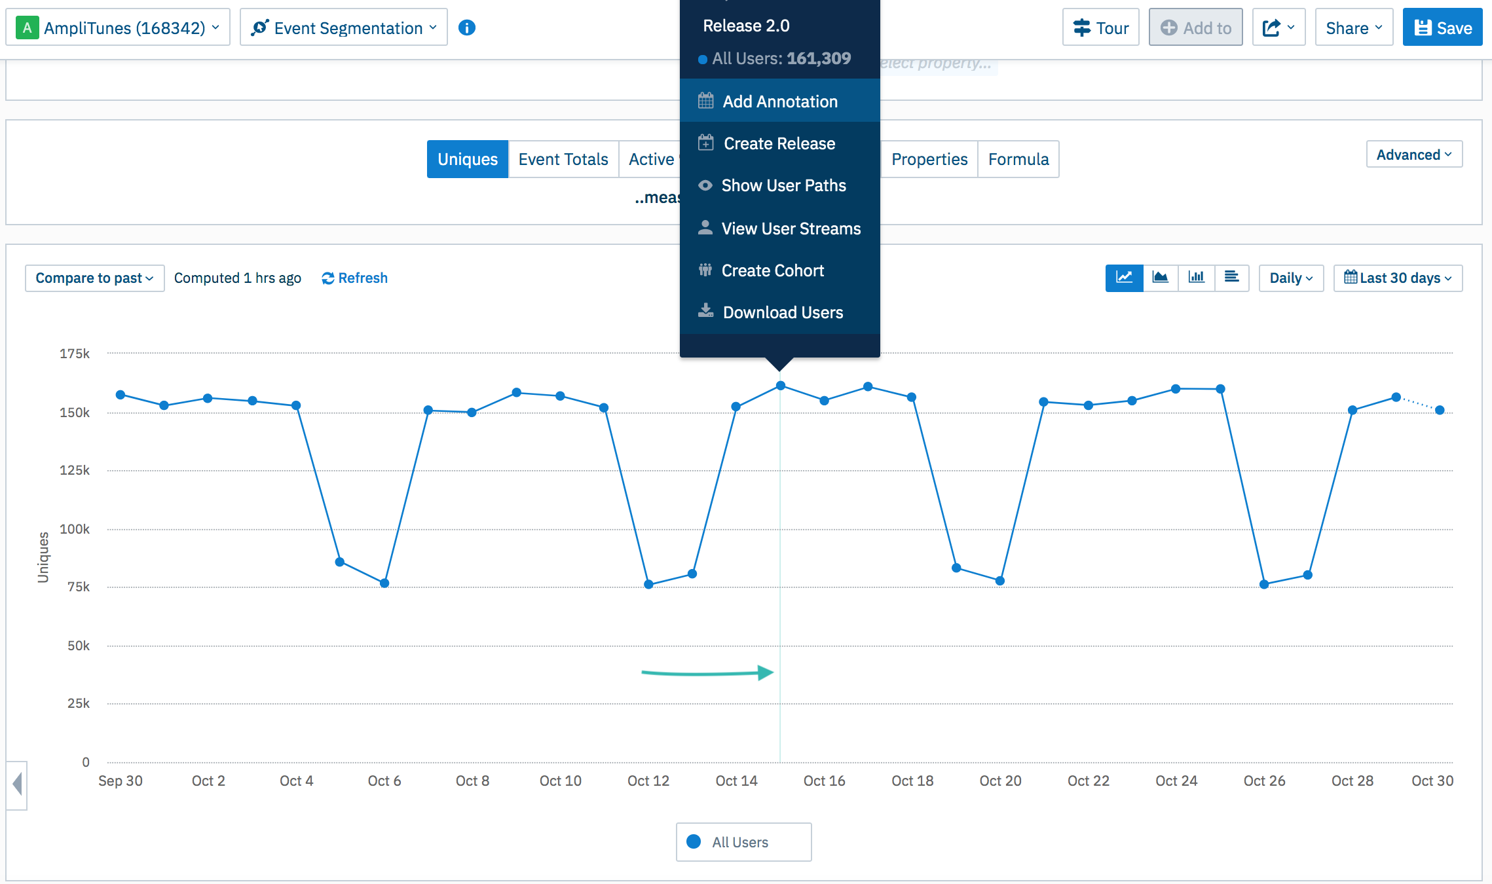Choose Add Annotation from popup menu
The height and width of the screenshot is (884, 1492).
pos(779,101)
